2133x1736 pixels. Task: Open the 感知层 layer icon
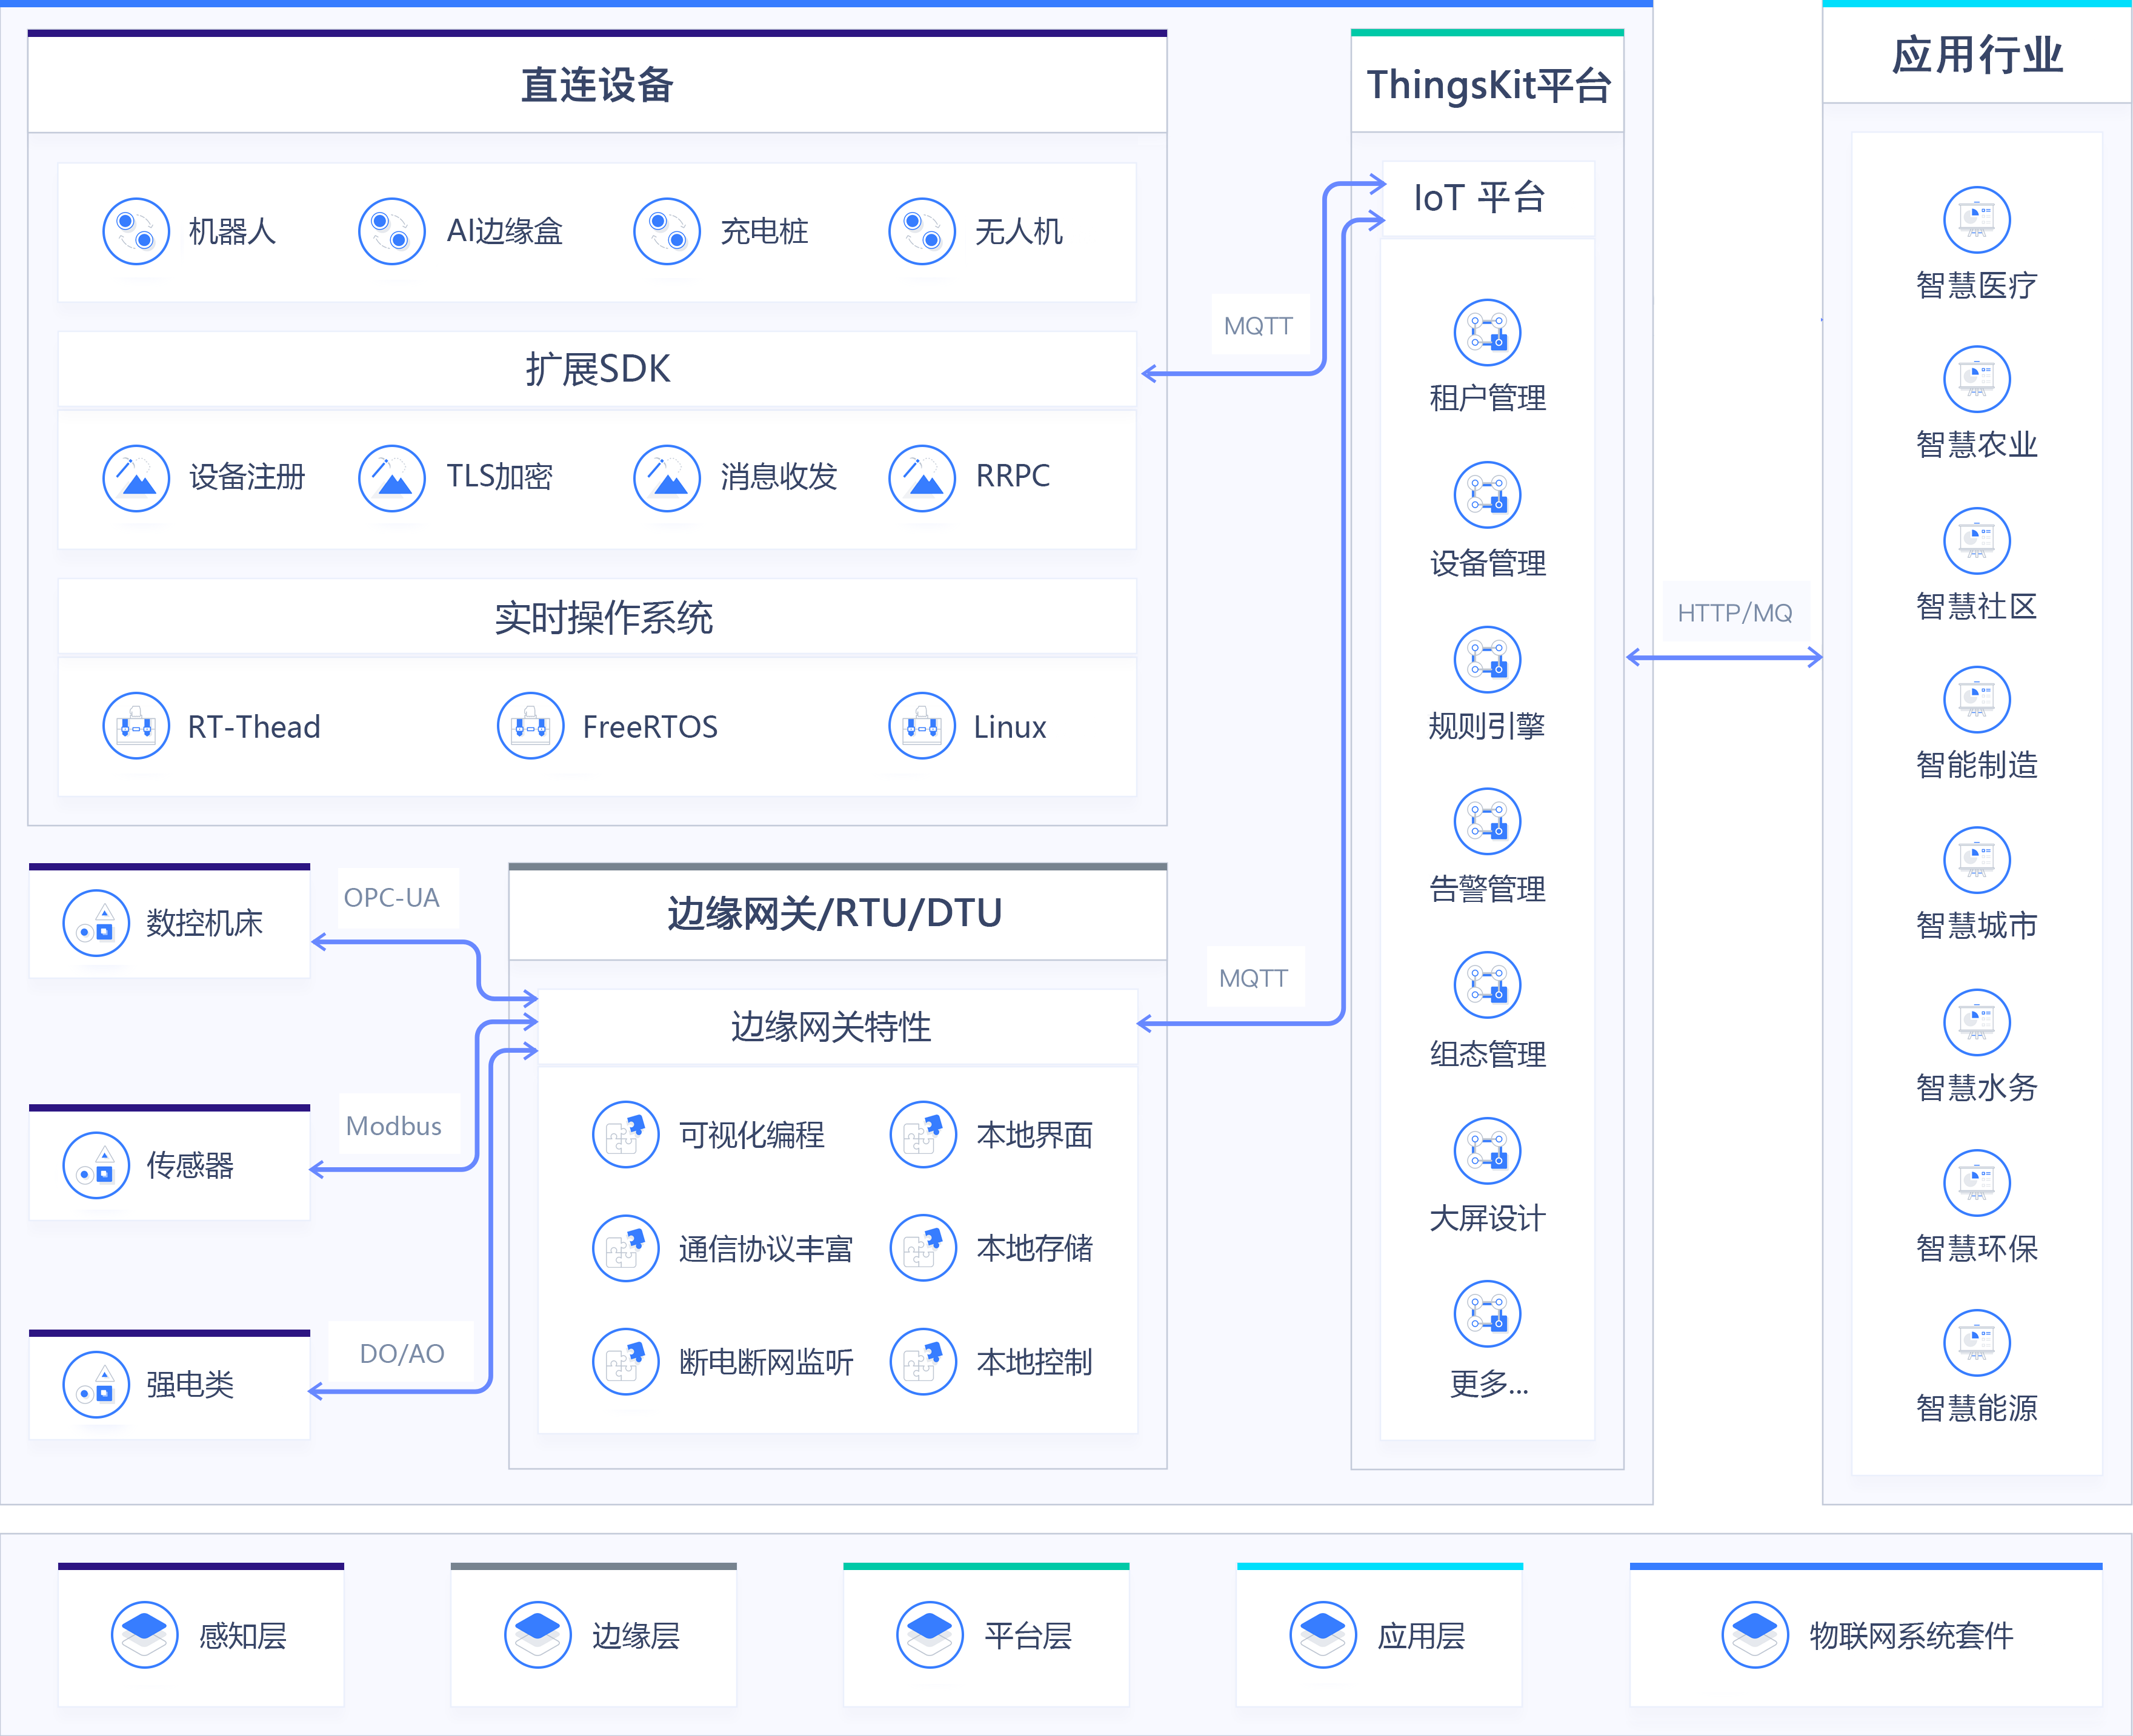(143, 1635)
